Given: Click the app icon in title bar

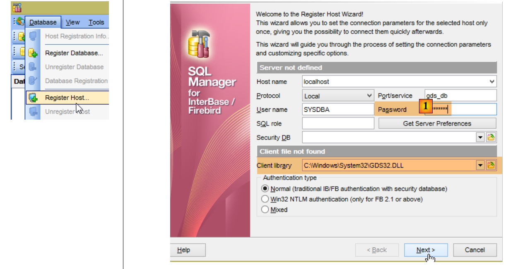Looking at the screenshot, I should tap(17, 8).
